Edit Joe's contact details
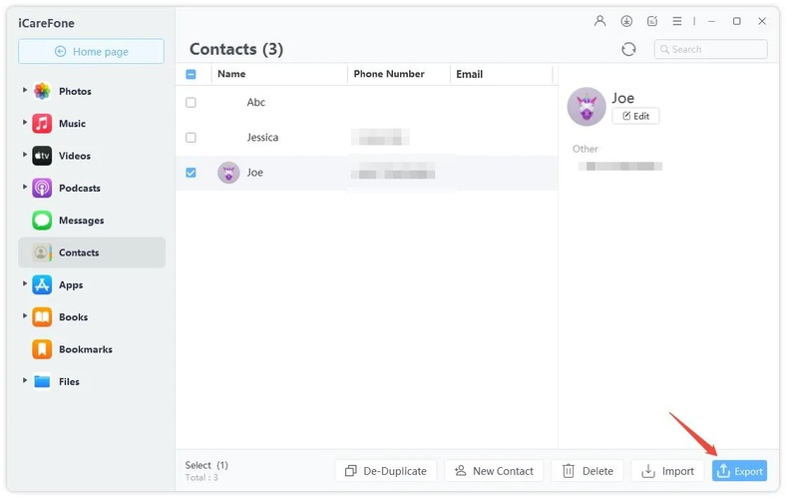786x498 pixels. pyautogui.click(x=635, y=116)
